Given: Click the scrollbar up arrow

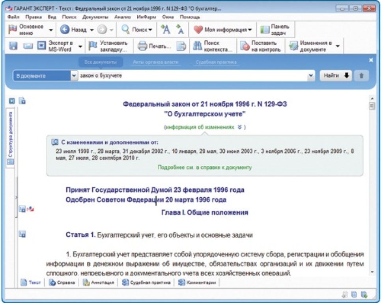Looking at the screenshot, I should [372, 98].
